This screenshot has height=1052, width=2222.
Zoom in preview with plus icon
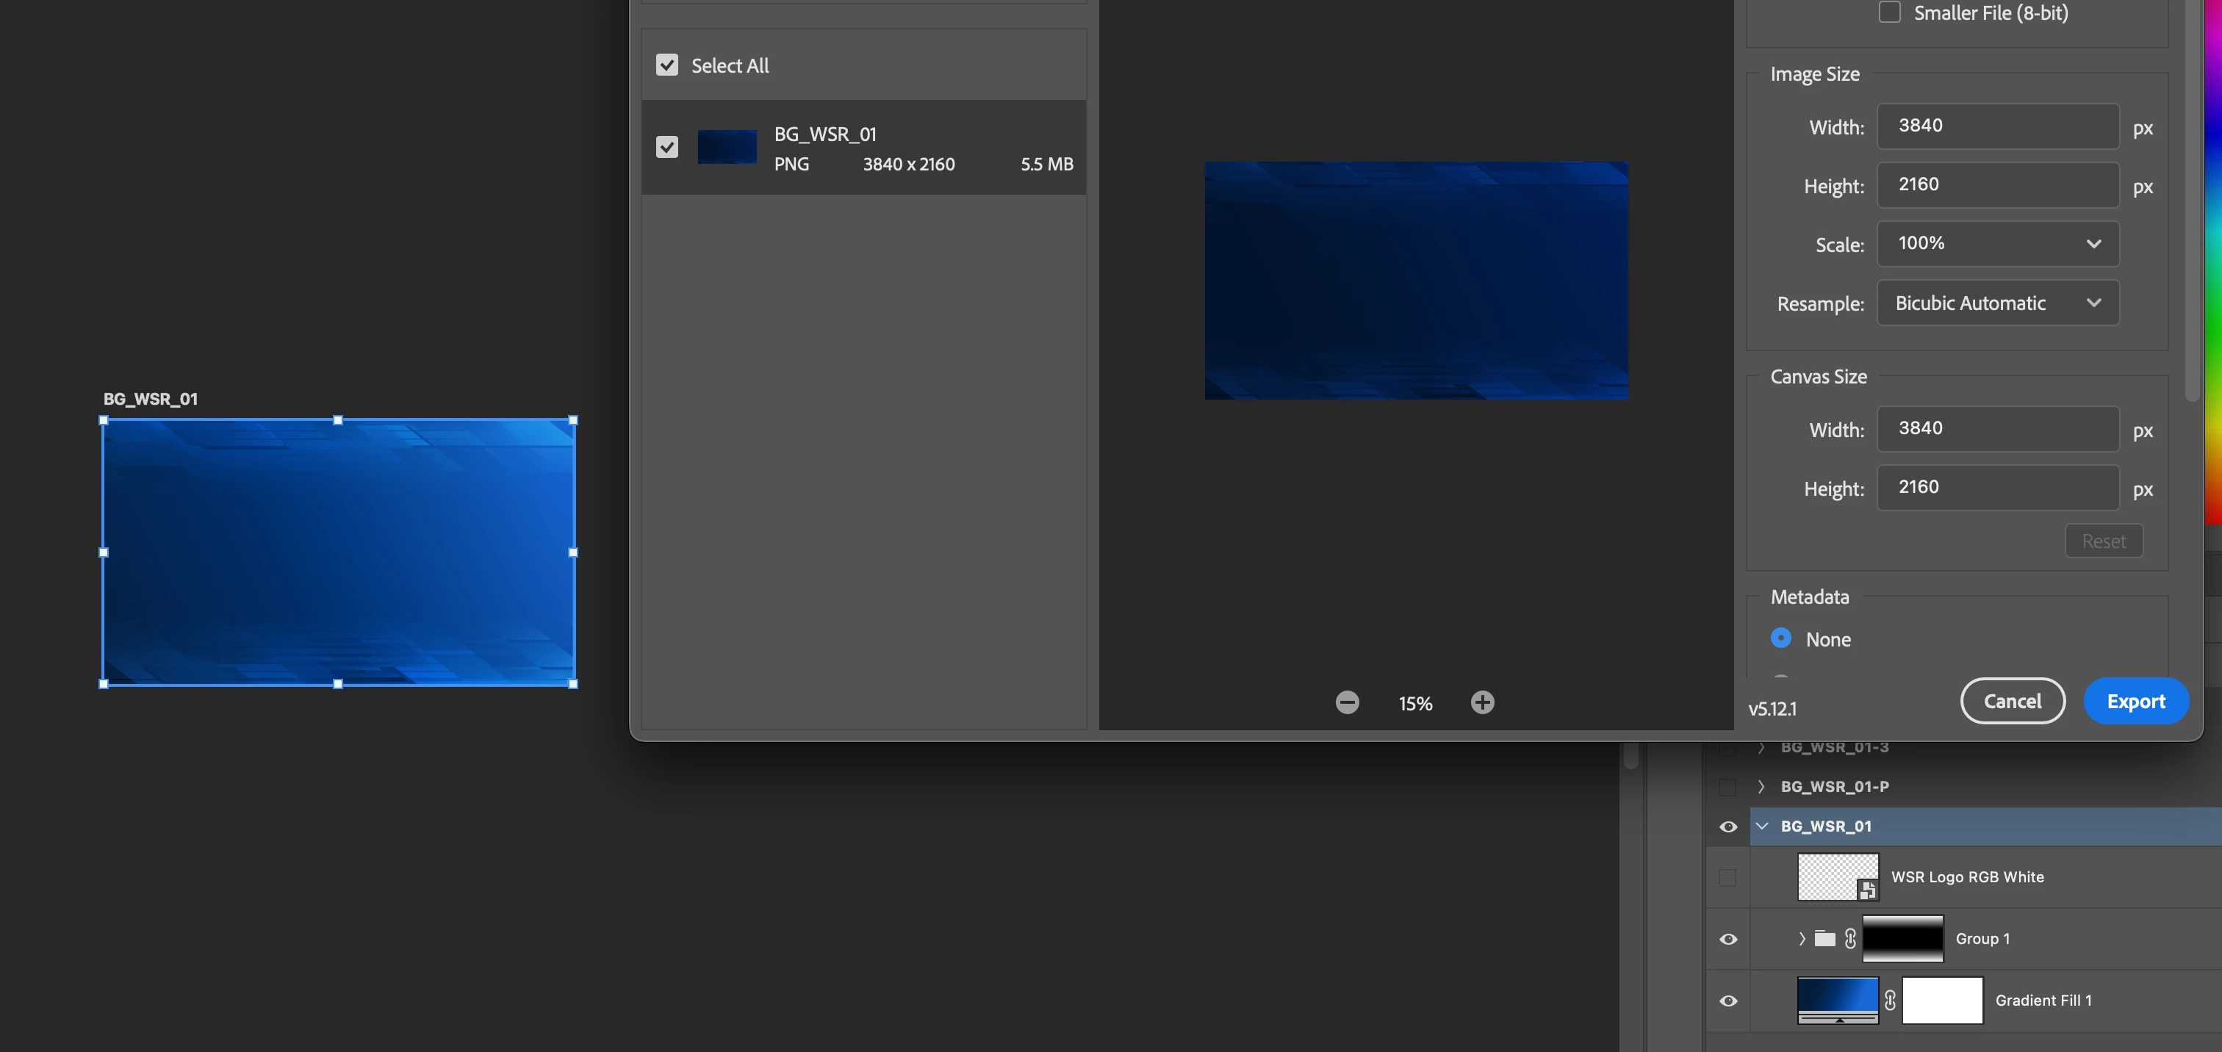1482,702
